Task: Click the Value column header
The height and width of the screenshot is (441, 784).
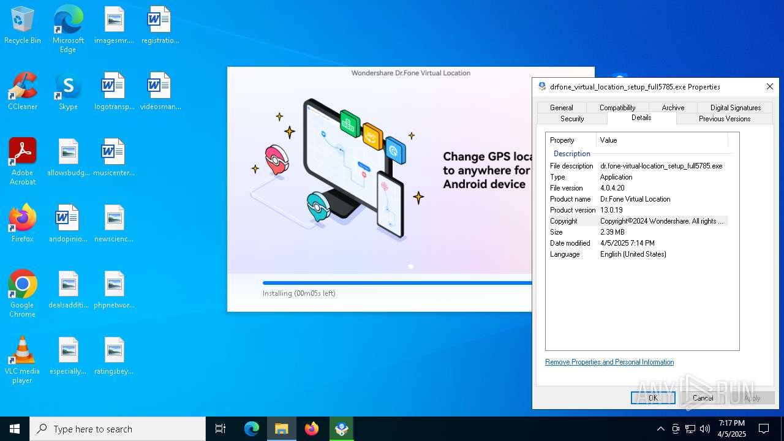Action: coord(662,140)
